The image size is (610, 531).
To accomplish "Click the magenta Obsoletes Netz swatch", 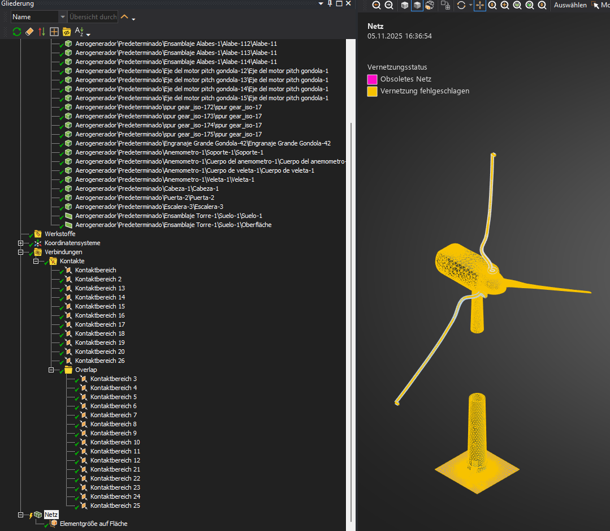I will click(x=372, y=79).
